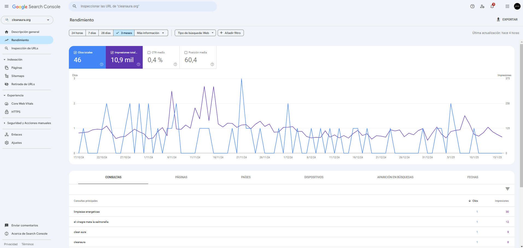Open the Rendimiento sidebar item
Image resolution: width=523 pixels, height=248 pixels.
click(x=27, y=40)
